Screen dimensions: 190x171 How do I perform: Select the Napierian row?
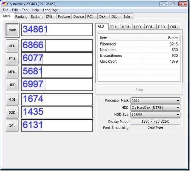[x=139, y=50]
